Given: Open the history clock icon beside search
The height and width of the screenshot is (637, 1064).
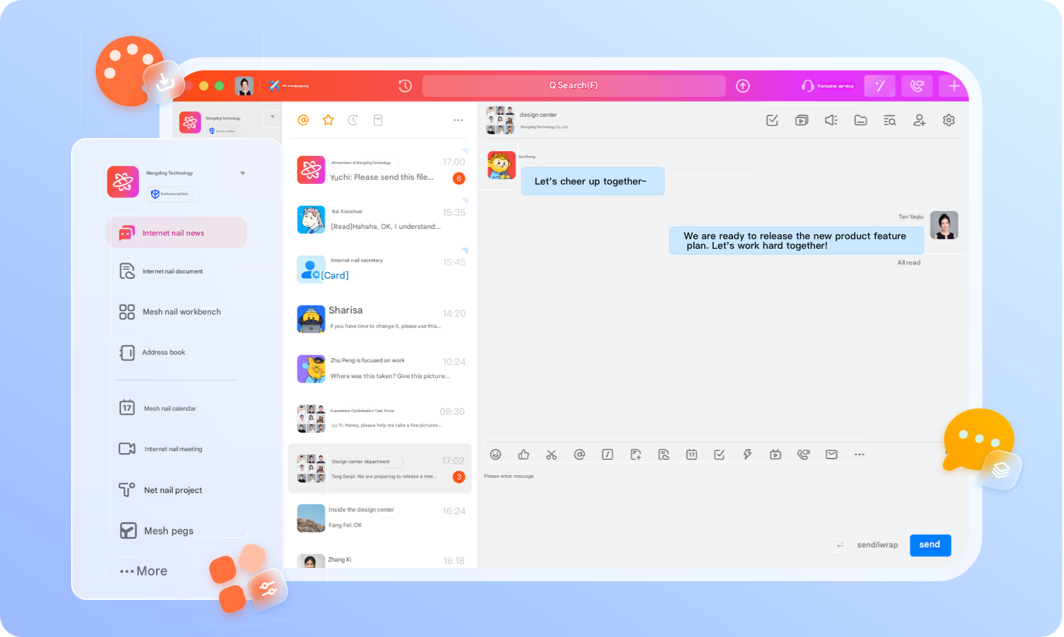Looking at the screenshot, I should coord(405,85).
